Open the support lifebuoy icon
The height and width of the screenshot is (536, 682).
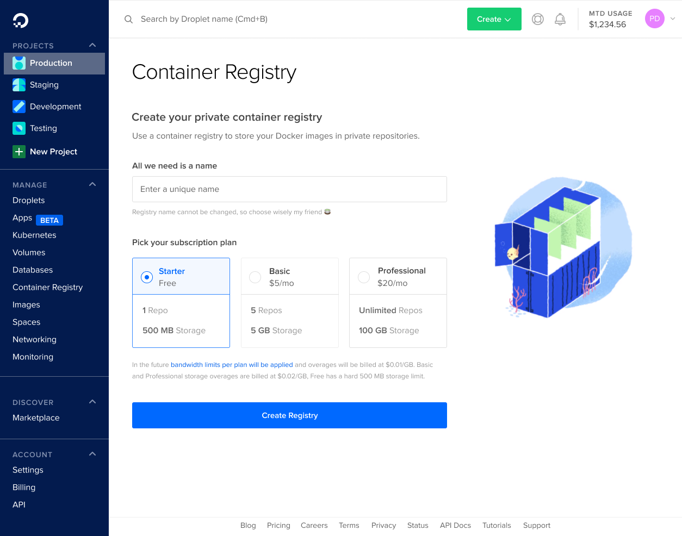pyautogui.click(x=538, y=19)
